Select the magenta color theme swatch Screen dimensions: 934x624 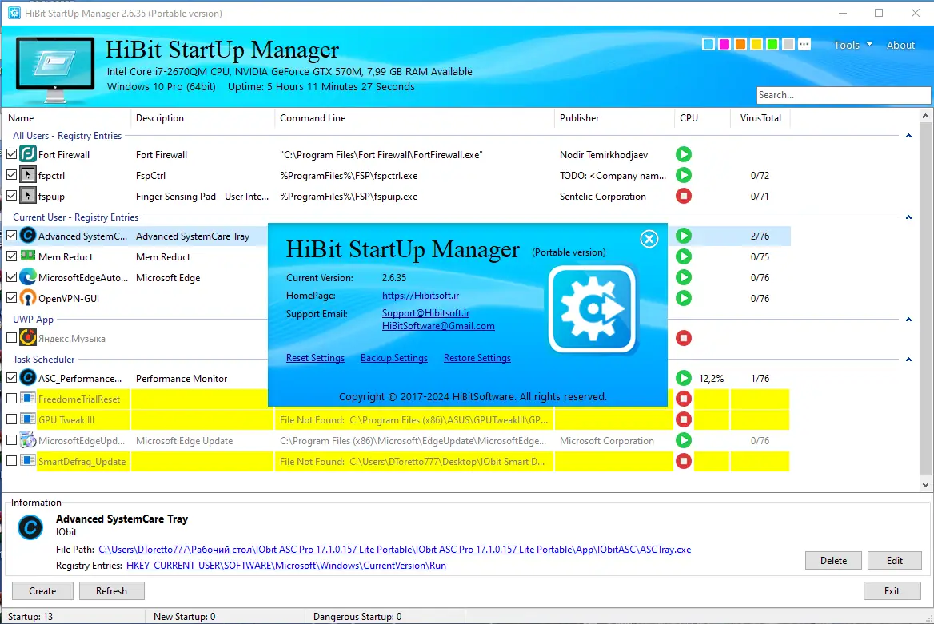[724, 44]
